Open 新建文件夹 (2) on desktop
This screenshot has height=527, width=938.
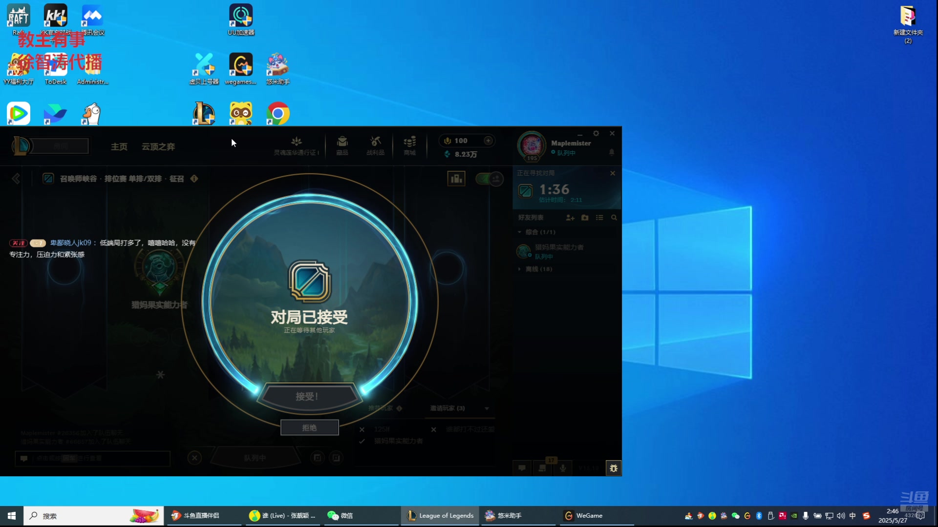[908, 24]
